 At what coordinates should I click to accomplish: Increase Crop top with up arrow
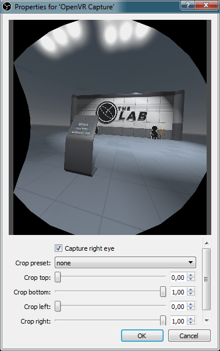[191, 275]
